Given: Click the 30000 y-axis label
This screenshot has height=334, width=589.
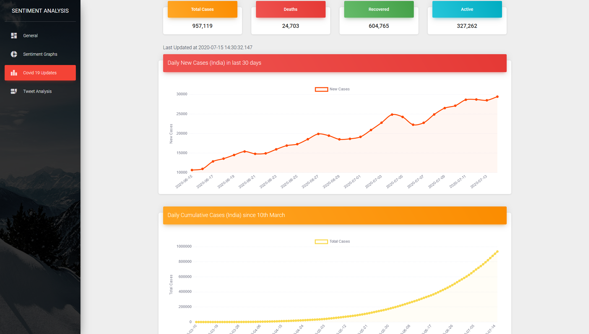Looking at the screenshot, I should click(x=182, y=94).
